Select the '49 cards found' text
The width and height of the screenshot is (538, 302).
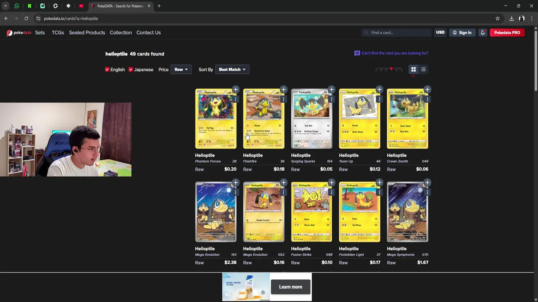click(x=147, y=54)
